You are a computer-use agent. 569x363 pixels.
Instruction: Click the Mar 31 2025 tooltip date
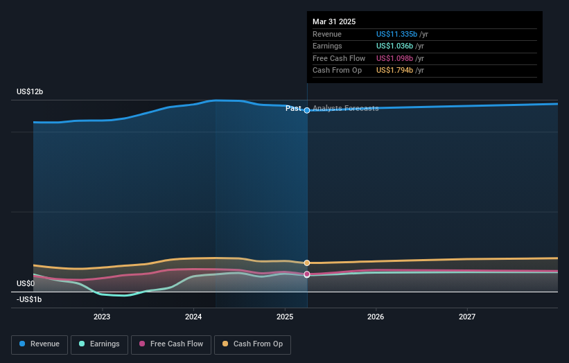click(x=334, y=21)
